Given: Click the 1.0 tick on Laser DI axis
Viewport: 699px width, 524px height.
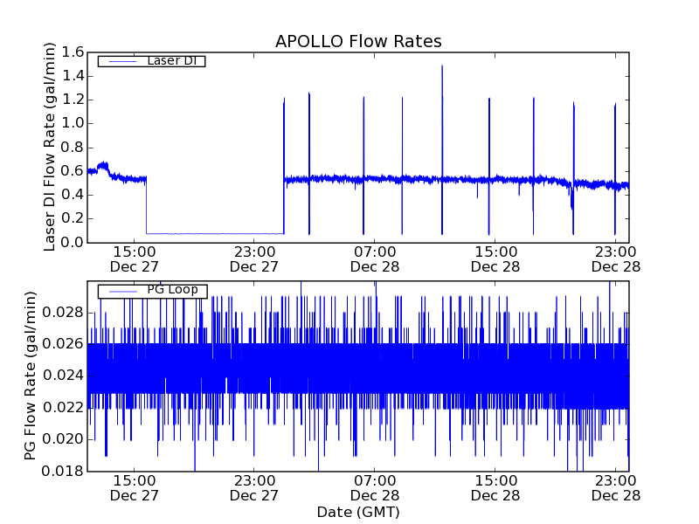Looking at the screenshot, I should (x=73, y=123).
